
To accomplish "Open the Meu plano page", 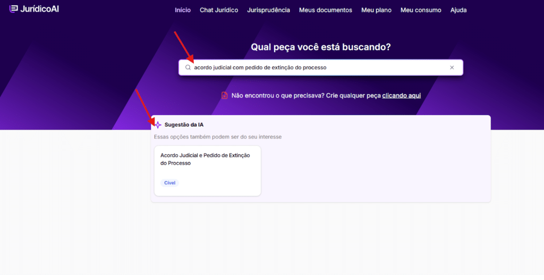I will click(376, 10).
